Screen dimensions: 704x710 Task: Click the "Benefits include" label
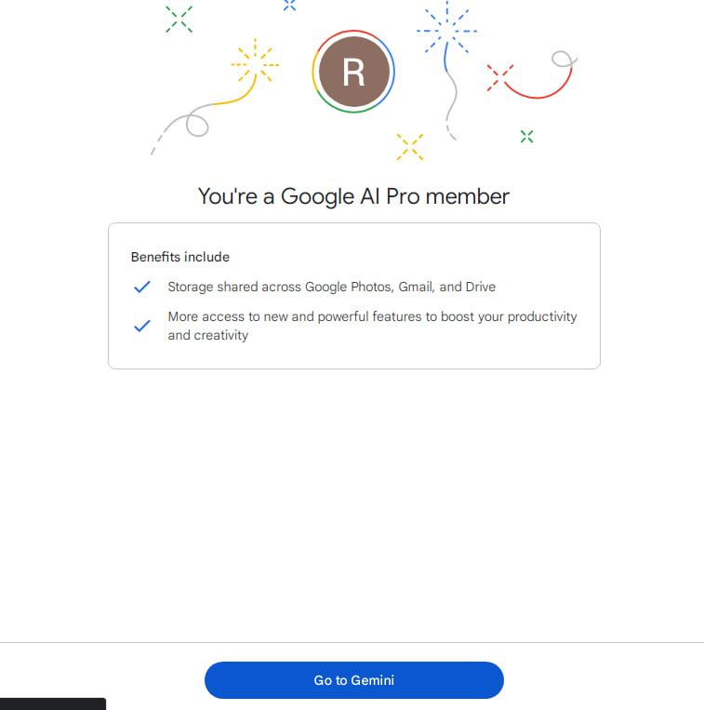tap(180, 257)
